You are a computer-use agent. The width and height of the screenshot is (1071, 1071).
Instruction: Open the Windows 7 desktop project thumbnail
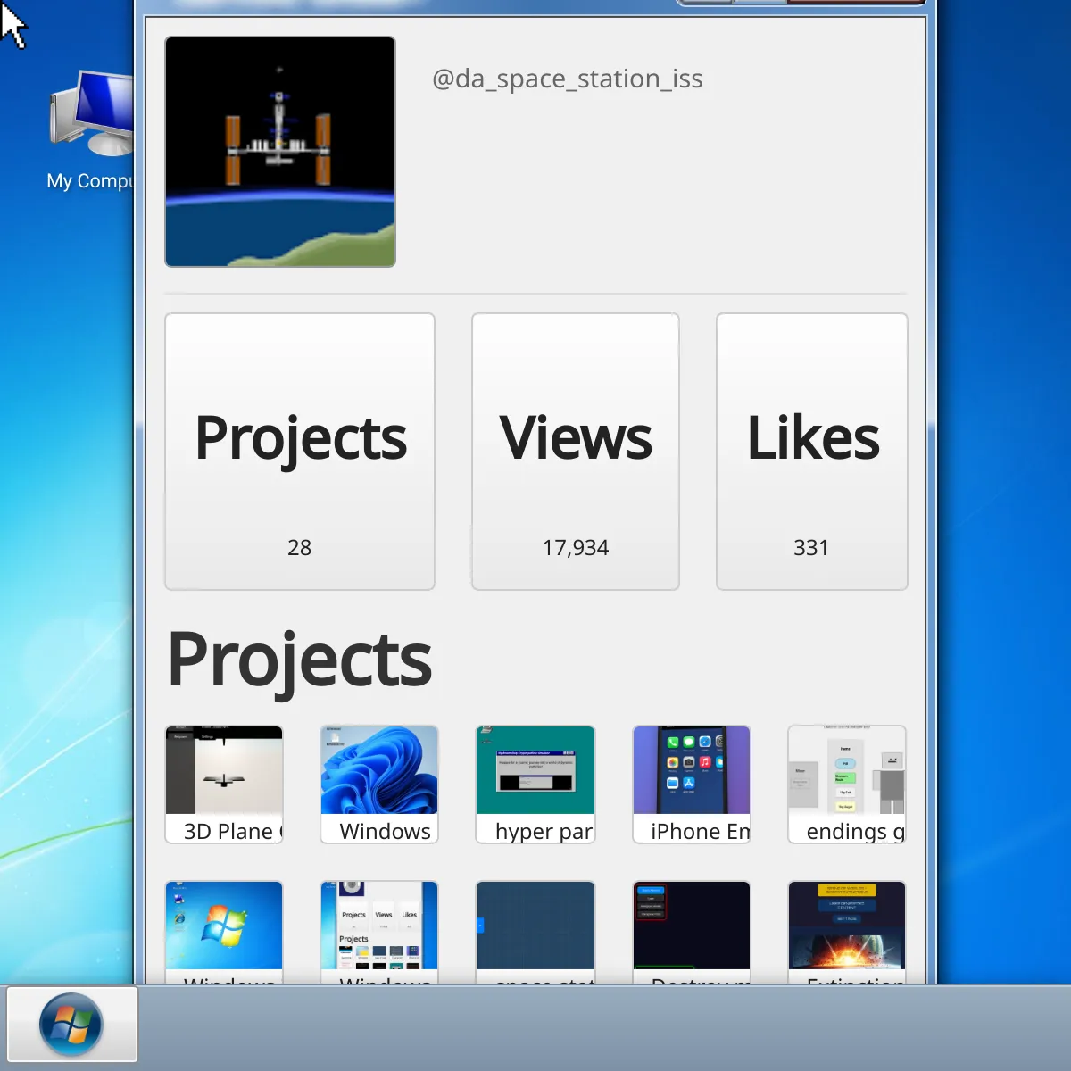224,932
